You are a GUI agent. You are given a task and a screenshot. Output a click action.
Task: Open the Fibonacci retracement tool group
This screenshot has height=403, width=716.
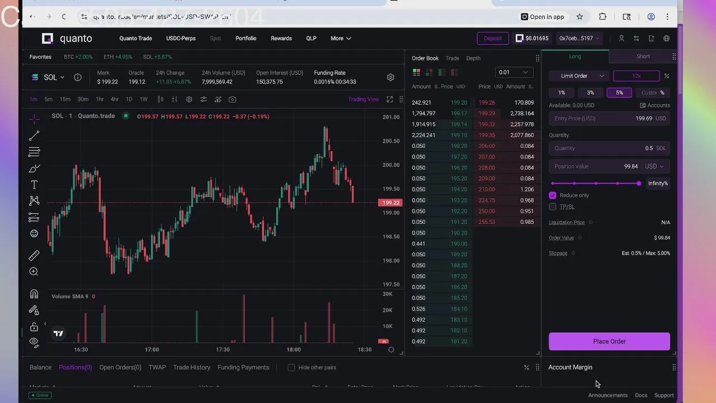coord(34,152)
